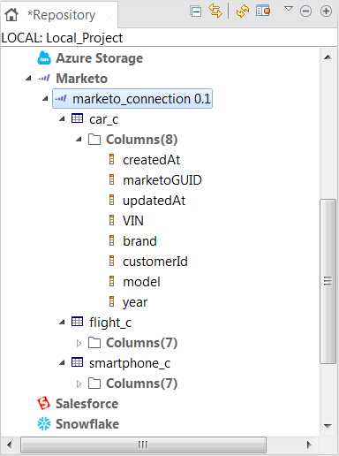Collapse the smartphone_c table
339x456 pixels.
(62, 363)
